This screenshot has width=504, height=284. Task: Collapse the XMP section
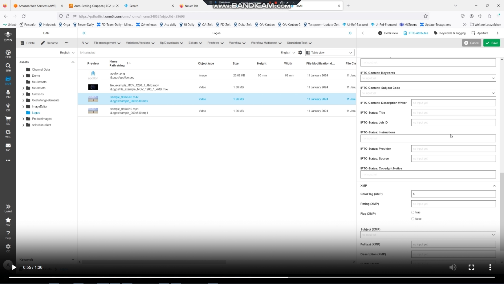pyautogui.click(x=494, y=186)
